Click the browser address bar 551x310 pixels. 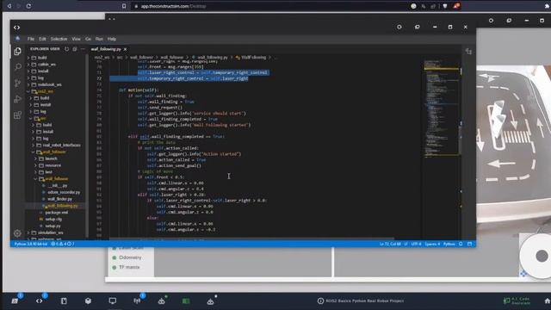(270, 6)
